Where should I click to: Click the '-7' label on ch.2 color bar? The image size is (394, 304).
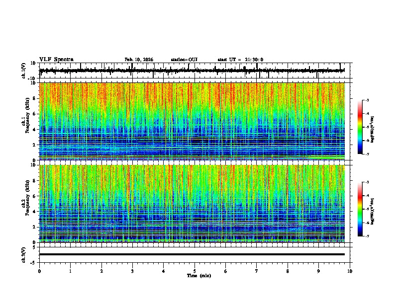pos(367,236)
